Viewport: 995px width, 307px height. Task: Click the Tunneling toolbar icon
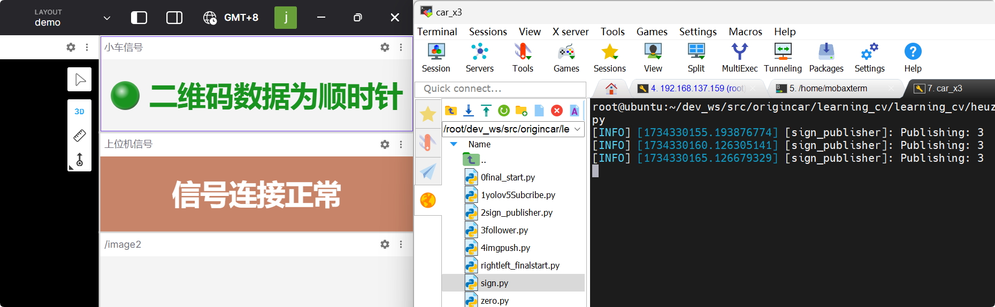tap(783, 58)
